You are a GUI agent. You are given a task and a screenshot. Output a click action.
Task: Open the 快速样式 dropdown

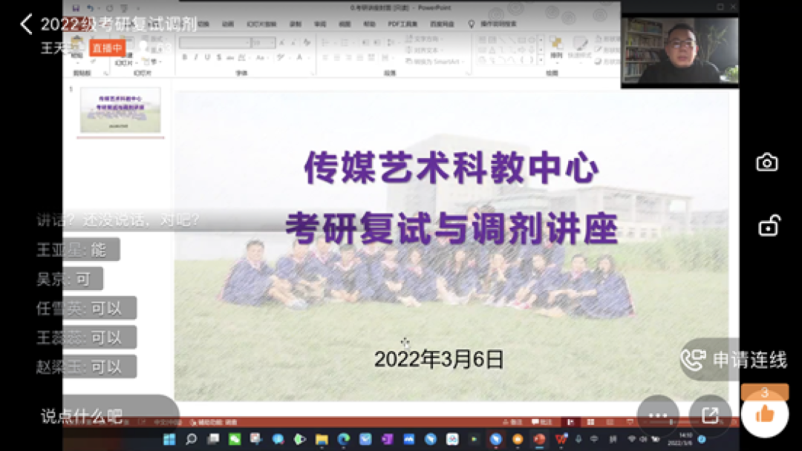point(579,48)
